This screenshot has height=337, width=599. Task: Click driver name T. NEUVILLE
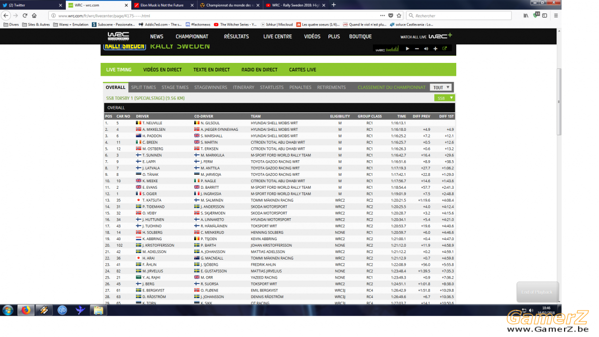click(x=152, y=123)
